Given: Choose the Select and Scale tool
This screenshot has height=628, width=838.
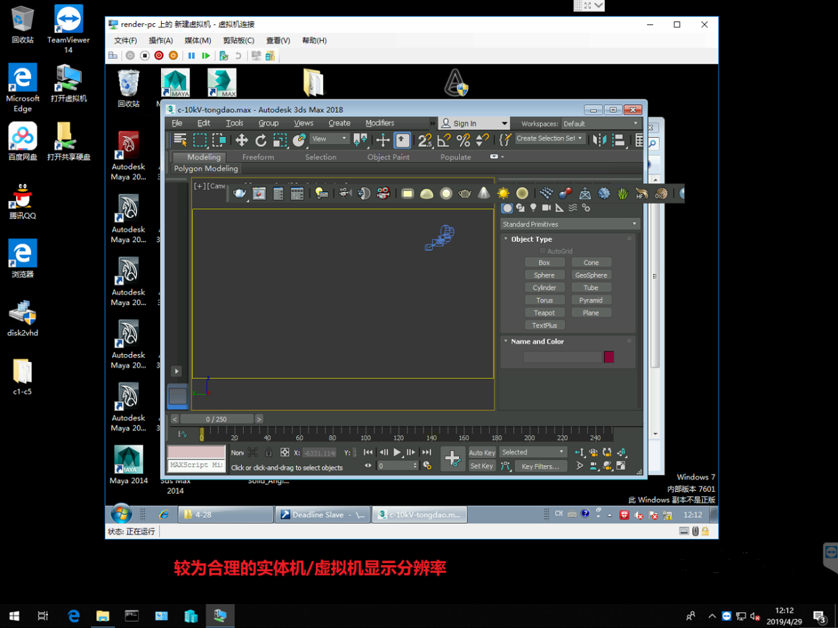Looking at the screenshot, I should tap(280, 140).
